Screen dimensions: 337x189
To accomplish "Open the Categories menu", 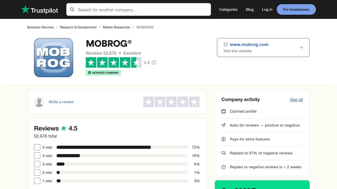I will pyautogui.click(x=228, y=9).
